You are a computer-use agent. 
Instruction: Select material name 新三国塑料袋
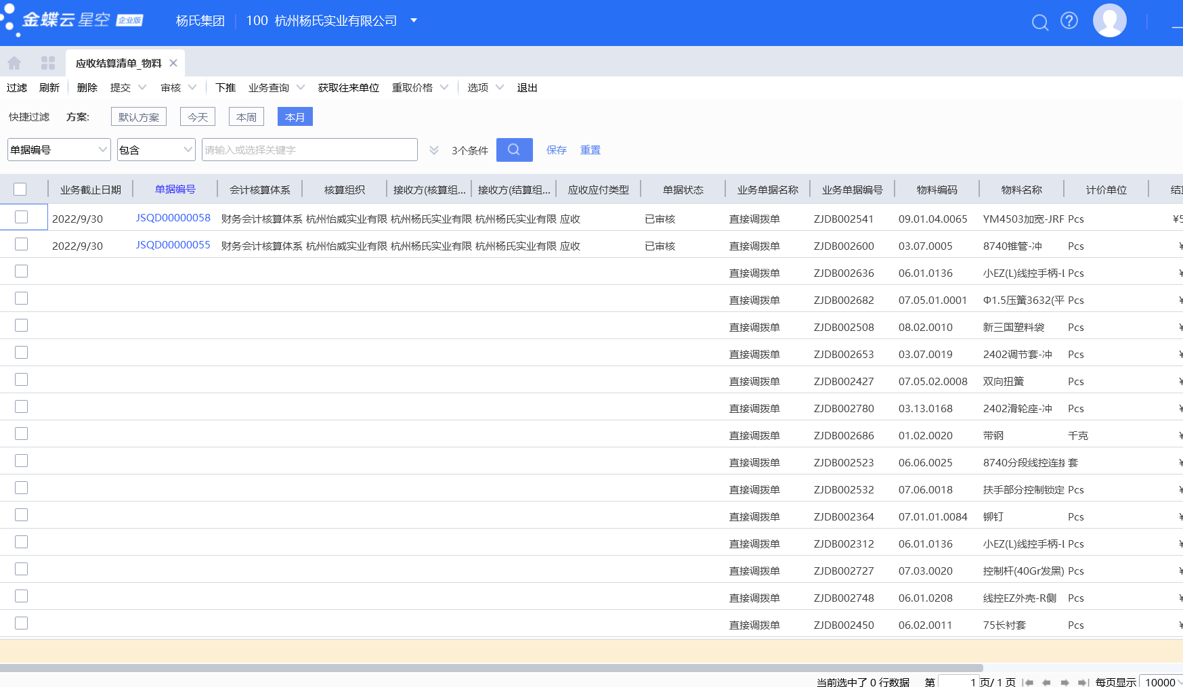coord(1014,327)
